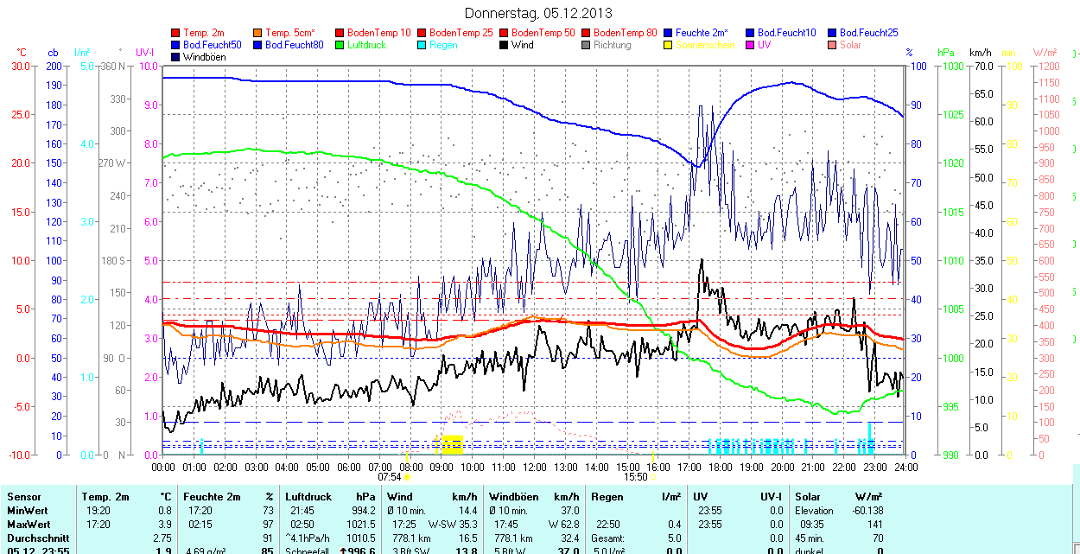Viewport: 1080px width, 554px height.
Task: Click the orange Temp. 5cm legend square
Action: pos(258,33)
